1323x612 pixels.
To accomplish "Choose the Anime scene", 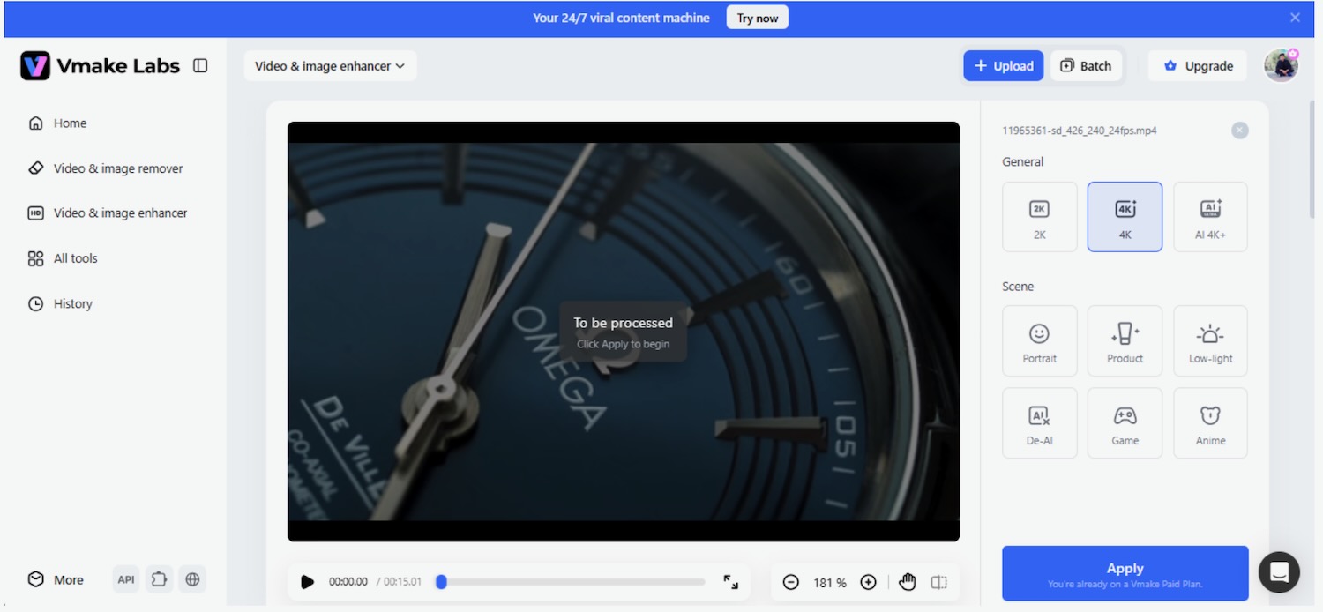I will tap(1210, 422).
